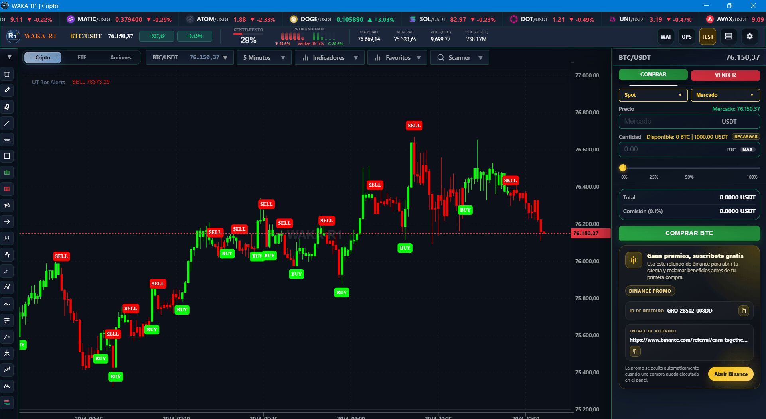Select the arrow drawing tool
This screenshot has height=419, width=766.
coord(7,222)
